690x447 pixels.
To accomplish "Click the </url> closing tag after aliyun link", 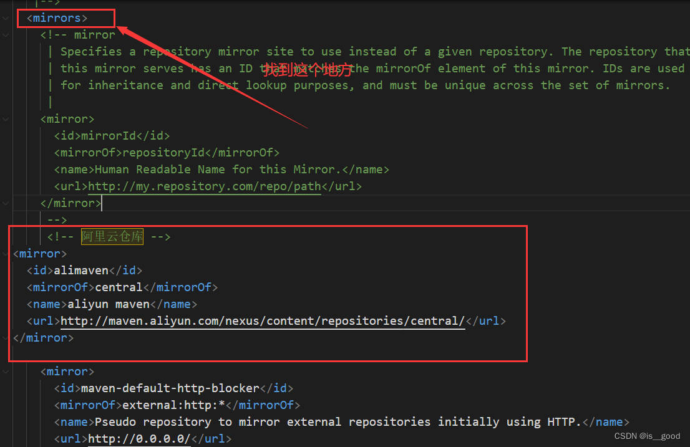I will [x=486, y=321].
